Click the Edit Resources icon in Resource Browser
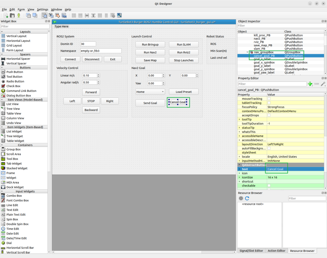This screenshot has width=327, height=258. pyautogui.click(x=241, y=198)
